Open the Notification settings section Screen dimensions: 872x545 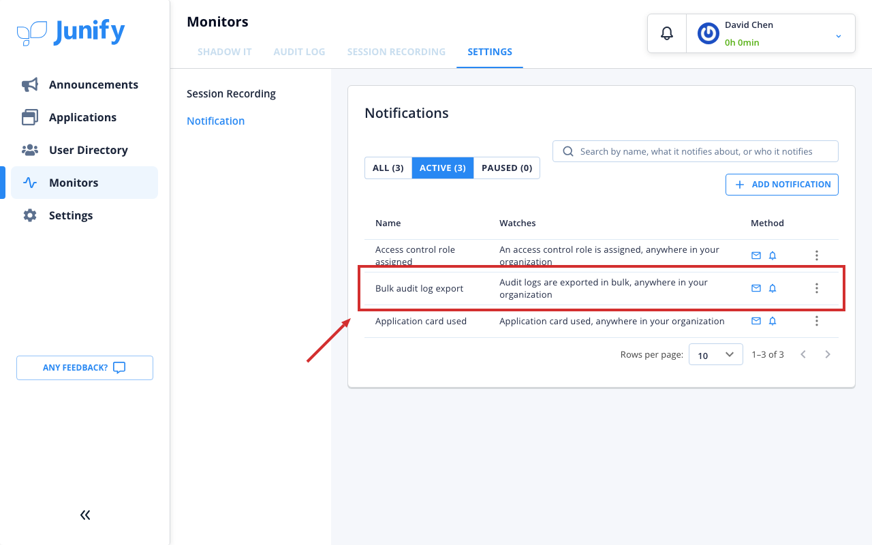click(x=216, y=121)
